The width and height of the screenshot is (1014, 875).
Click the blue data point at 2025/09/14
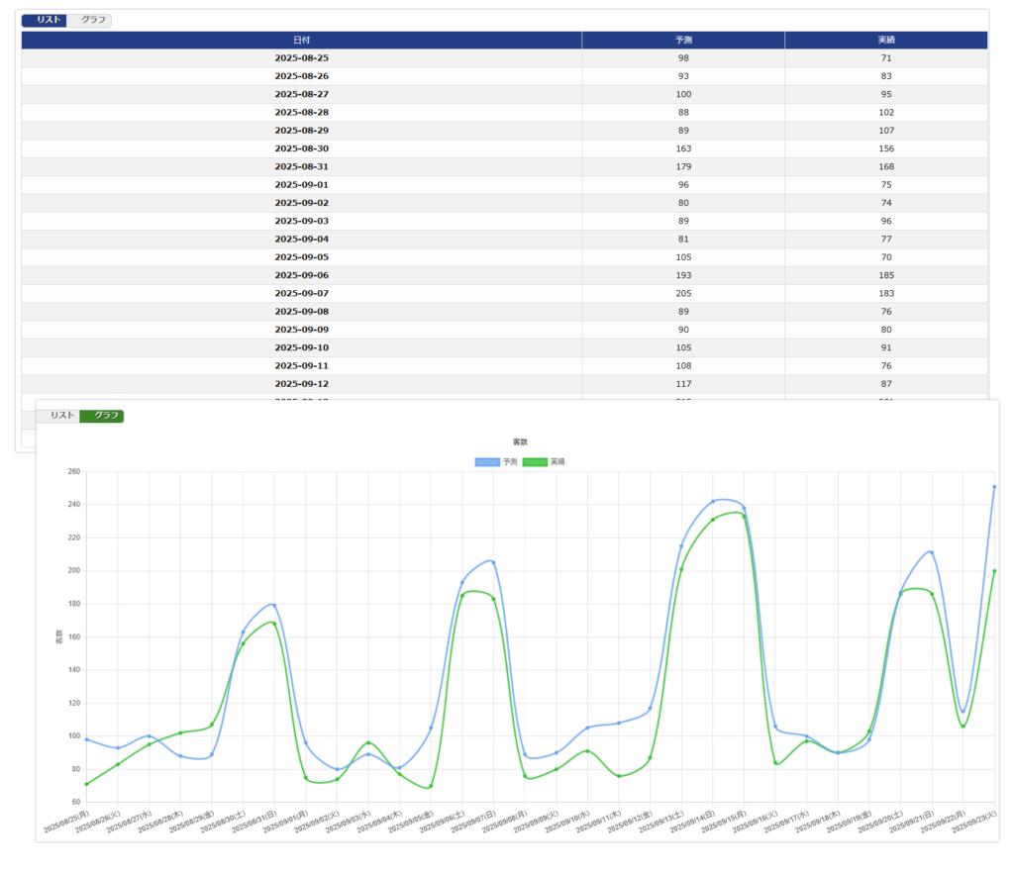(x=713, y=501)
